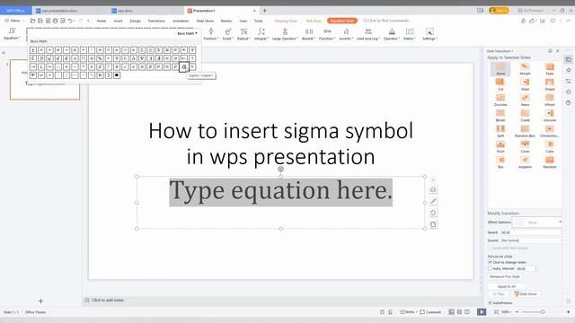Toggle the AutoPreview checkbox
The width and height of the screenshot is (575, 323).
pos(490,303)
